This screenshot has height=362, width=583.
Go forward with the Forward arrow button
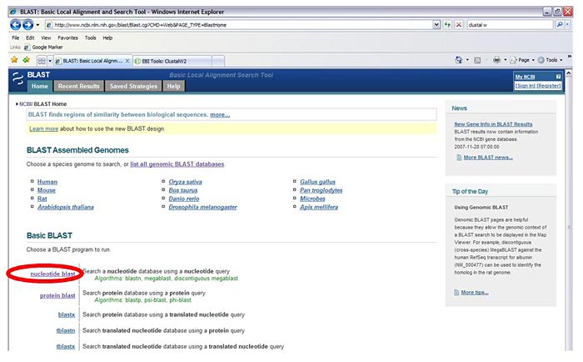click(x=27, y=25)
